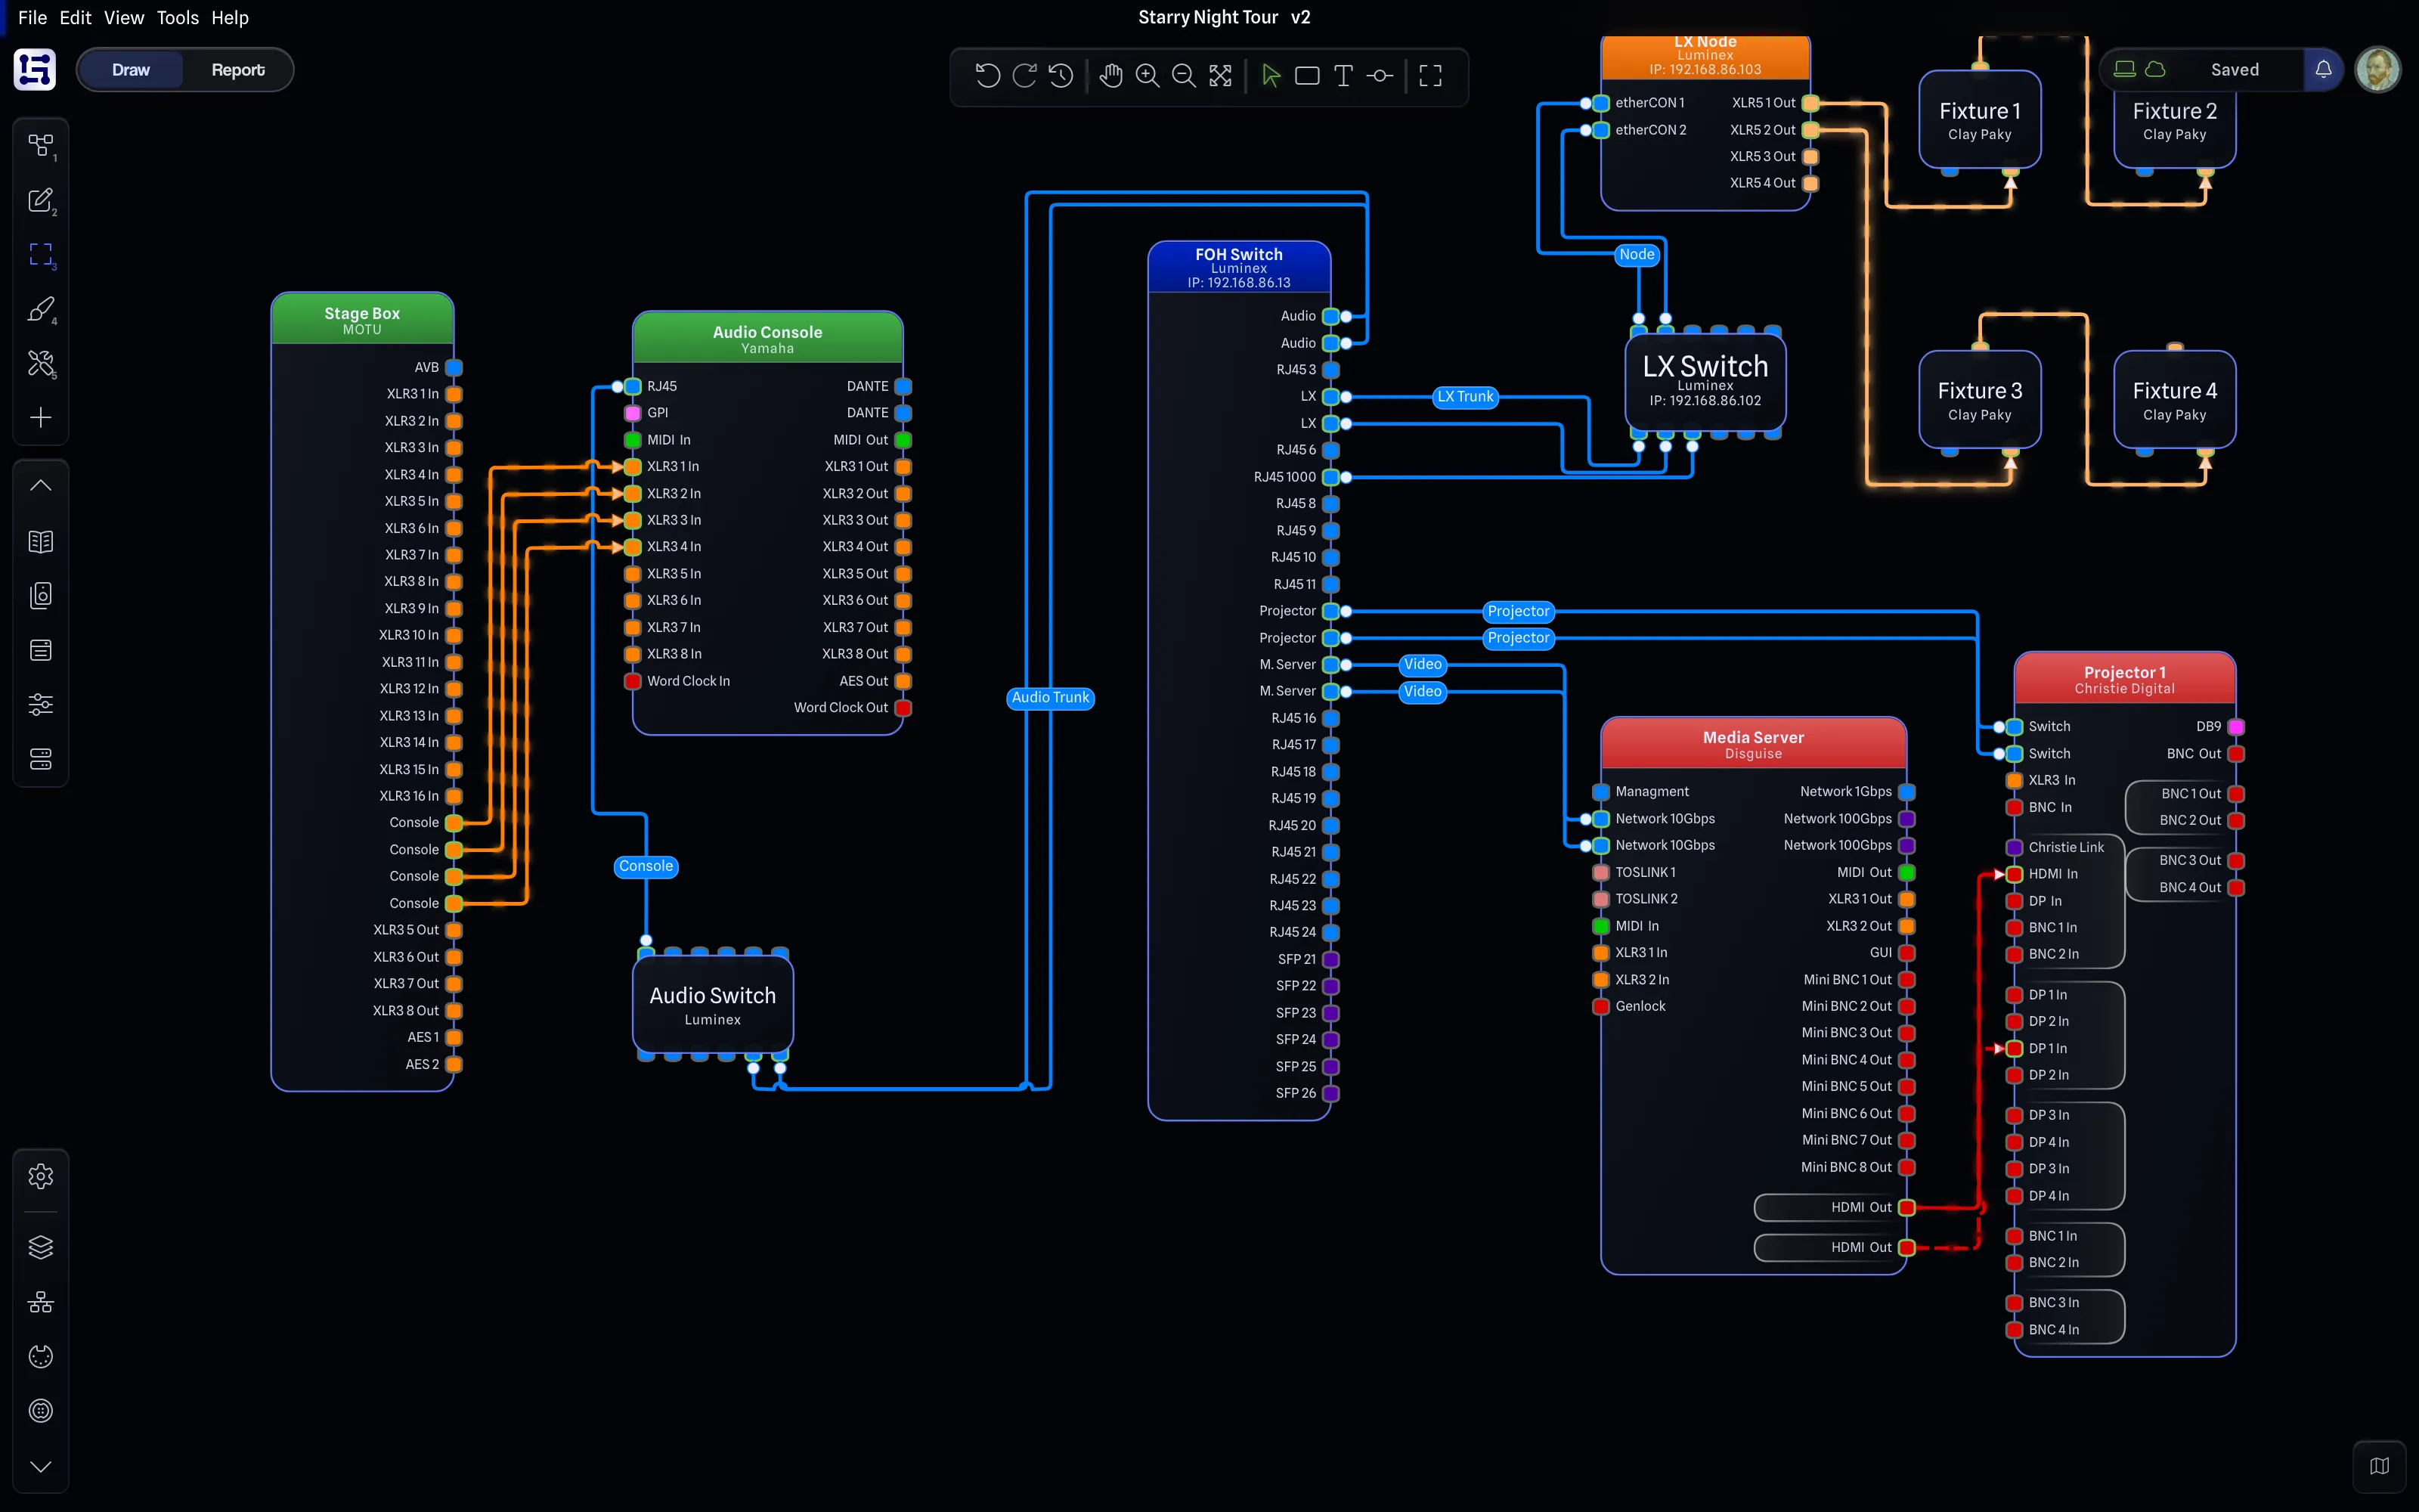The width and height of the screenshot is (2419, 1512).
Task: Select the paintbrush tool numbered 4
Action: 41,309
